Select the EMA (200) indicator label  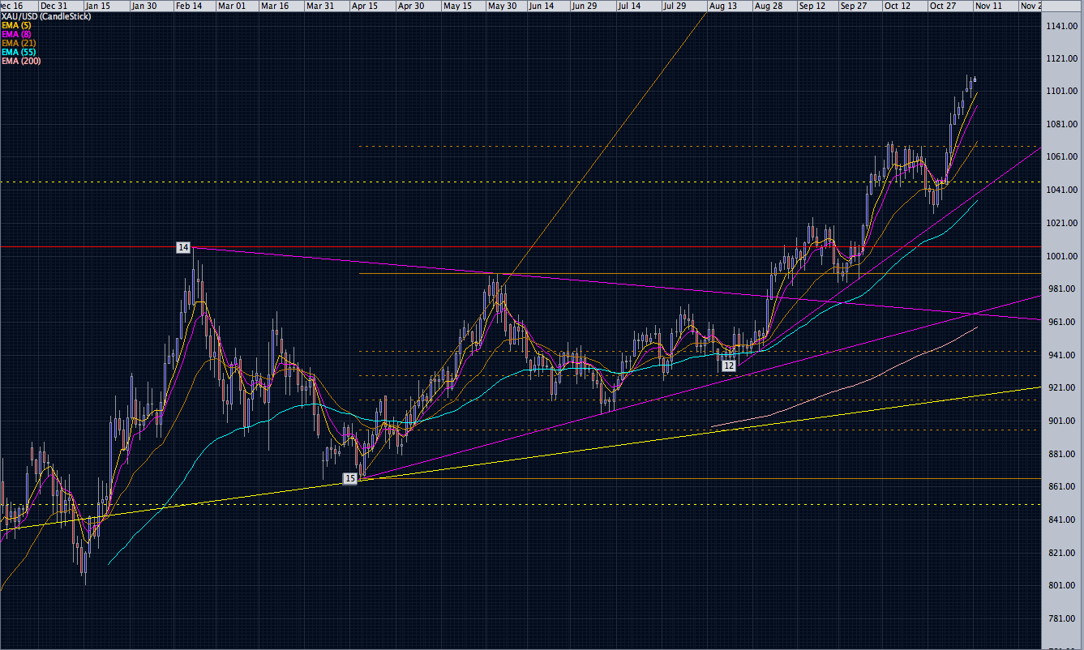[x=22, y=61]
